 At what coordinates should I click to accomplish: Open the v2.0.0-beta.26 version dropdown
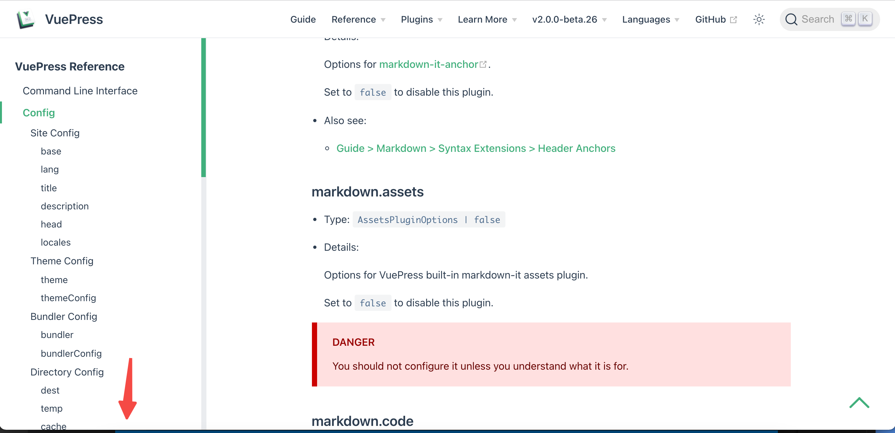point(565,19)
